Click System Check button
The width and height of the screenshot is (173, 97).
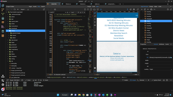click(x=156, y=80)
